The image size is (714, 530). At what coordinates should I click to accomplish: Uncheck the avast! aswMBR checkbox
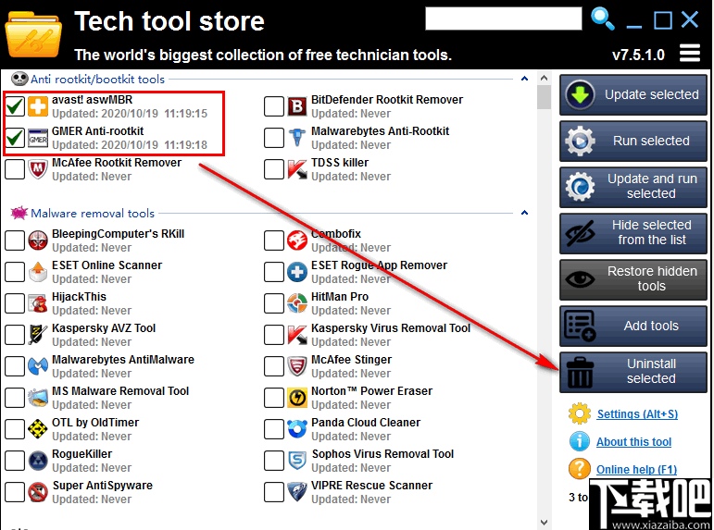(15, 106)
